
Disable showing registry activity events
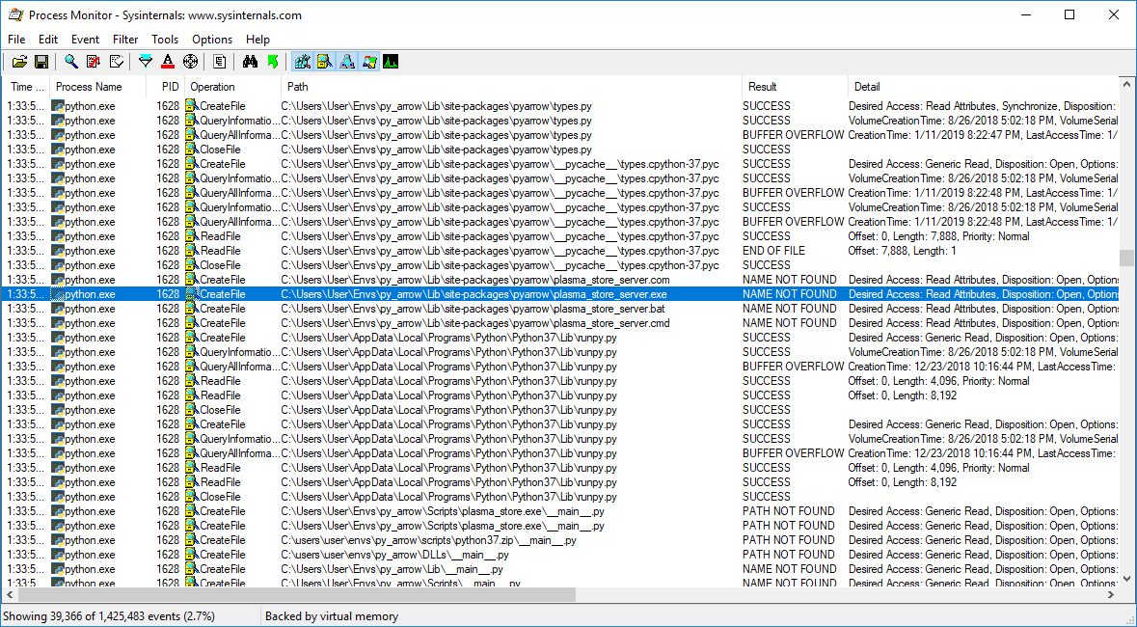[x=302, y=61]
